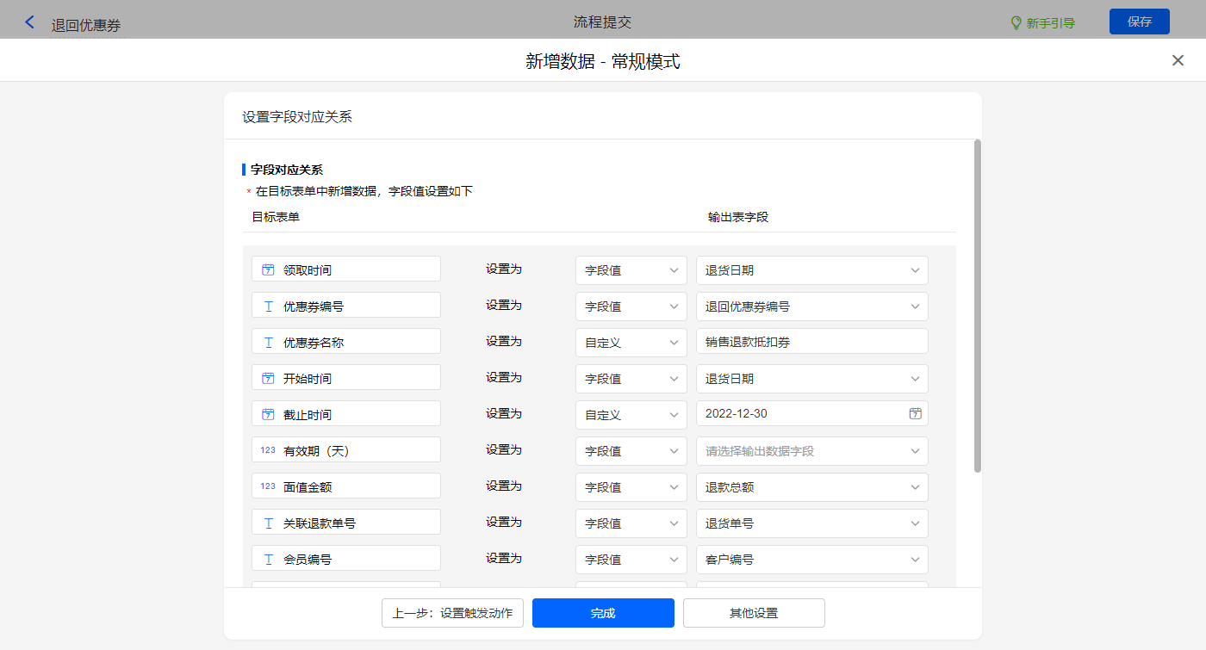Click the date icon of 开始时间 field
This screenshot has width=1206, height=650.
click(x=268, y=378)
